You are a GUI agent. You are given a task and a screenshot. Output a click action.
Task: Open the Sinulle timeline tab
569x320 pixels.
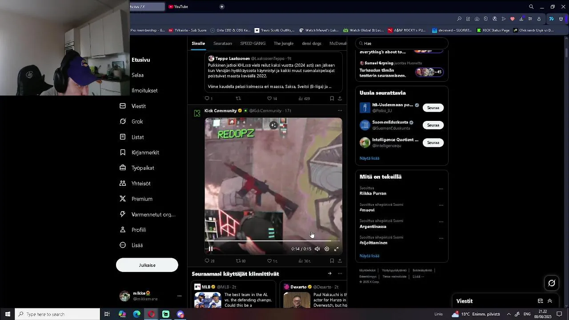pos(198,44)
